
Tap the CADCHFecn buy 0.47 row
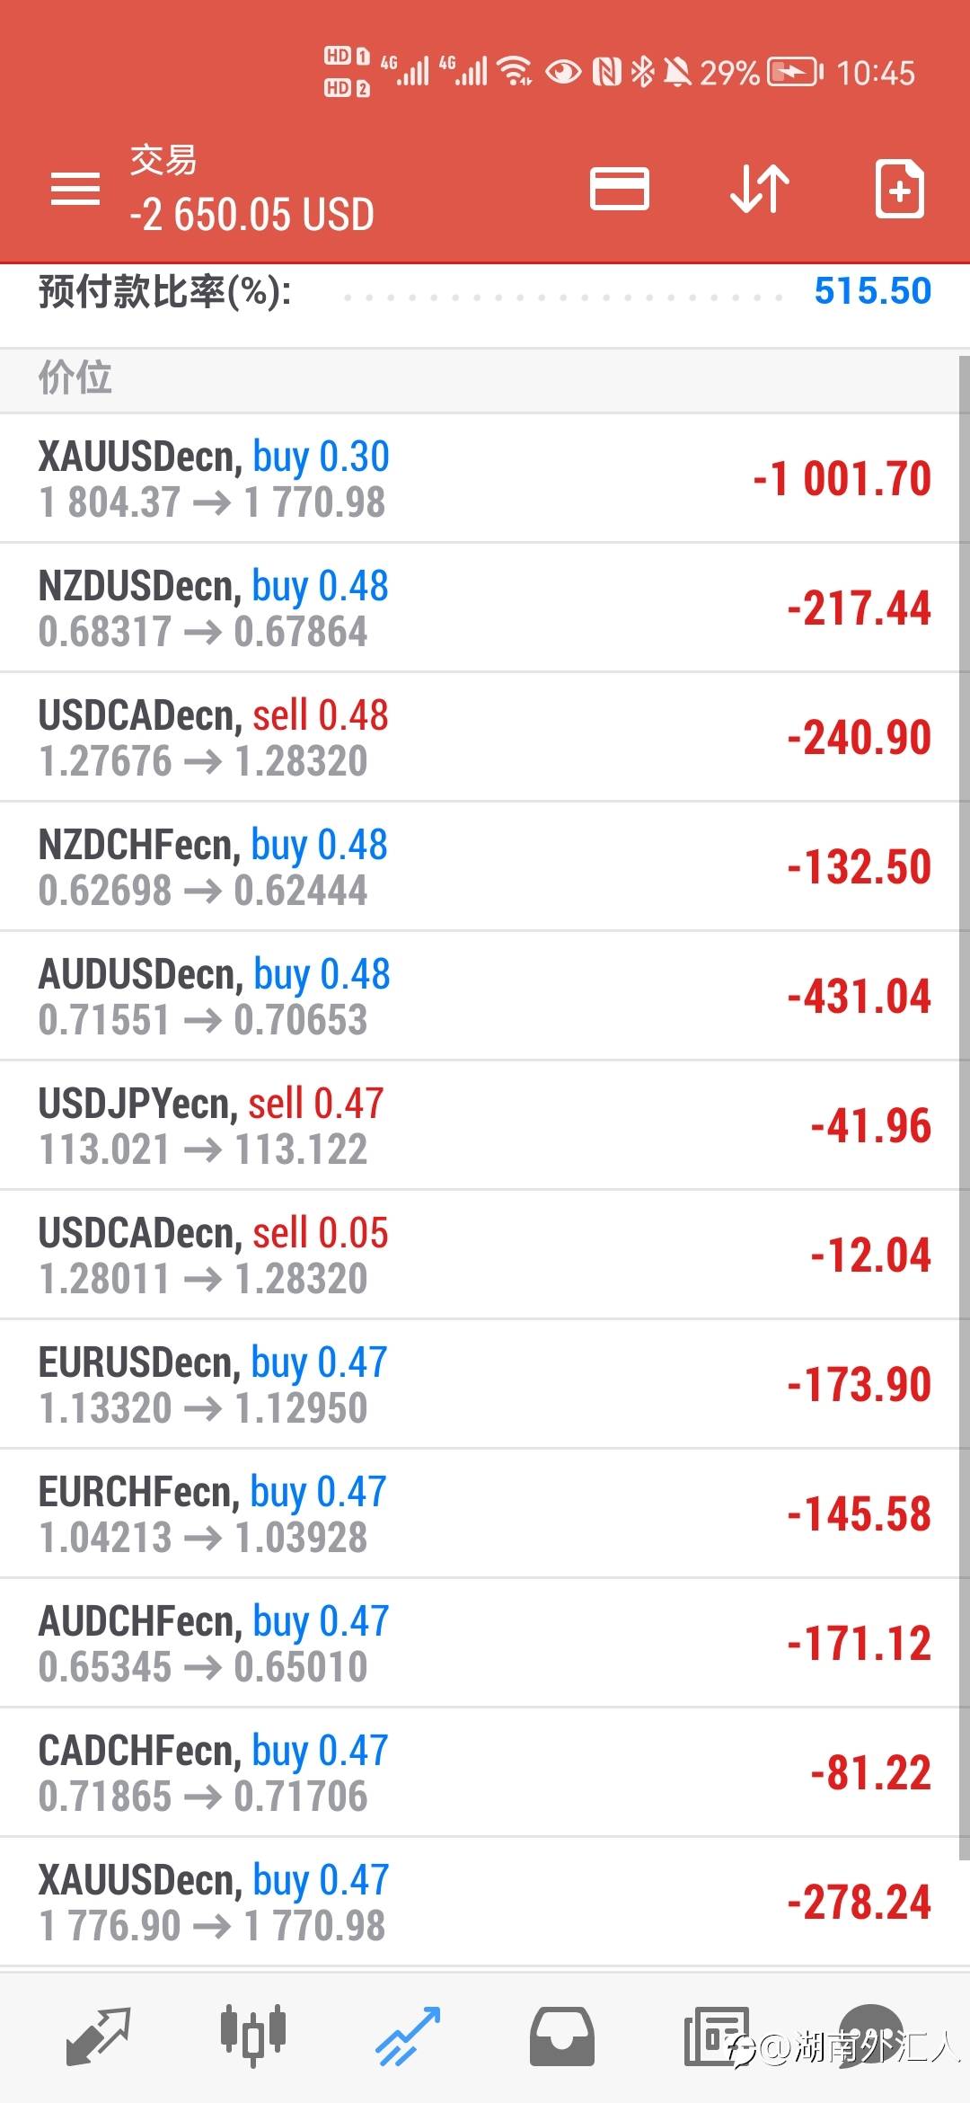pos(480,1772)
